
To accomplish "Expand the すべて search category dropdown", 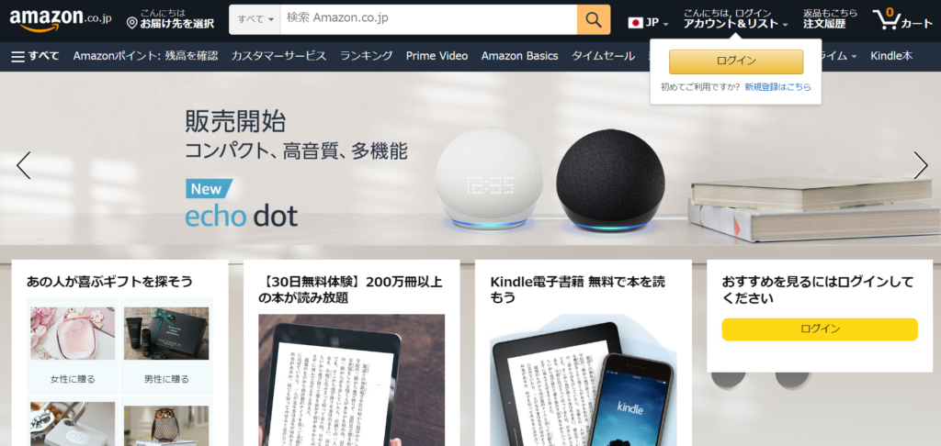I will tap(255, 20).
